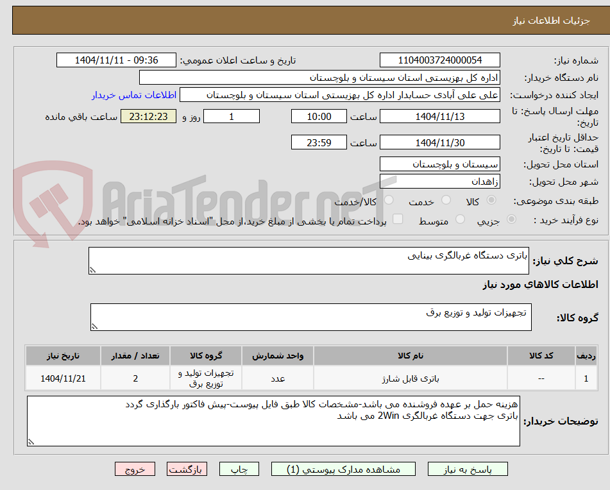Viewport: 610px width, 490px height.
Task: Click the price validity date 1404/11/30
Action: tap(439, 142)
